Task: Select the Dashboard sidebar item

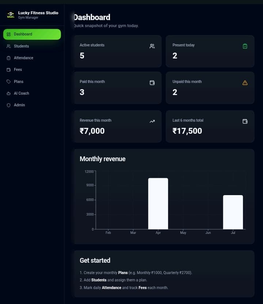Action: 32,34
